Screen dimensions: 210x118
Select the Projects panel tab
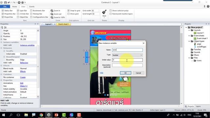tap(190, 106)
